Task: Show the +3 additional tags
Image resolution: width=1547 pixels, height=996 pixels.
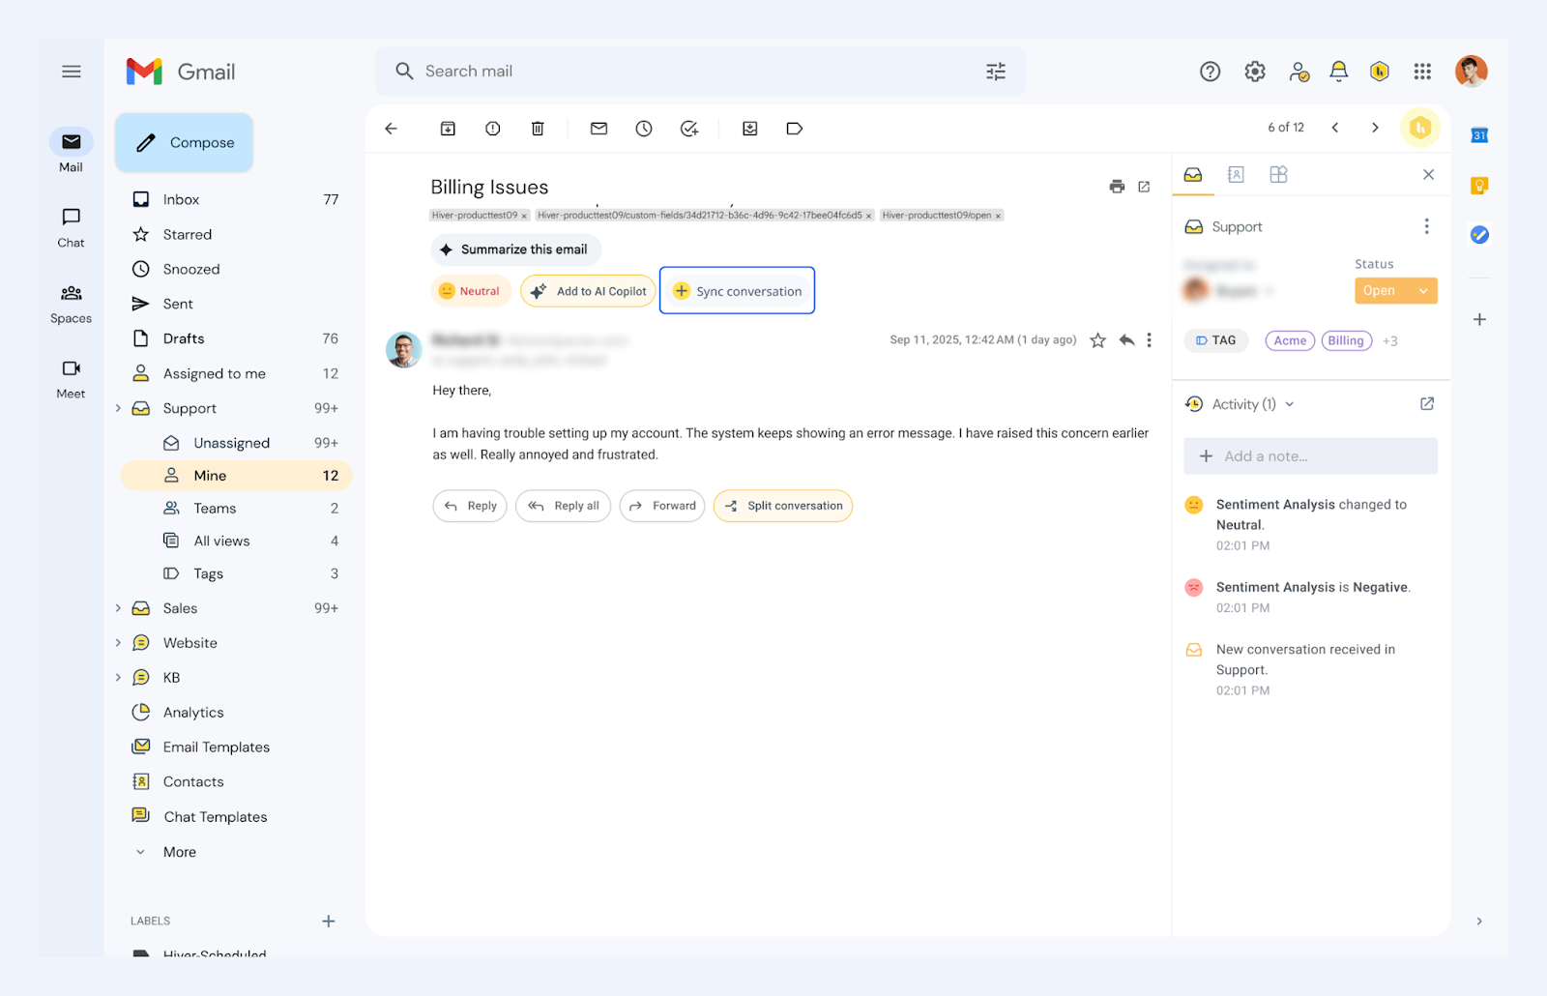Action: [1389, 341]
